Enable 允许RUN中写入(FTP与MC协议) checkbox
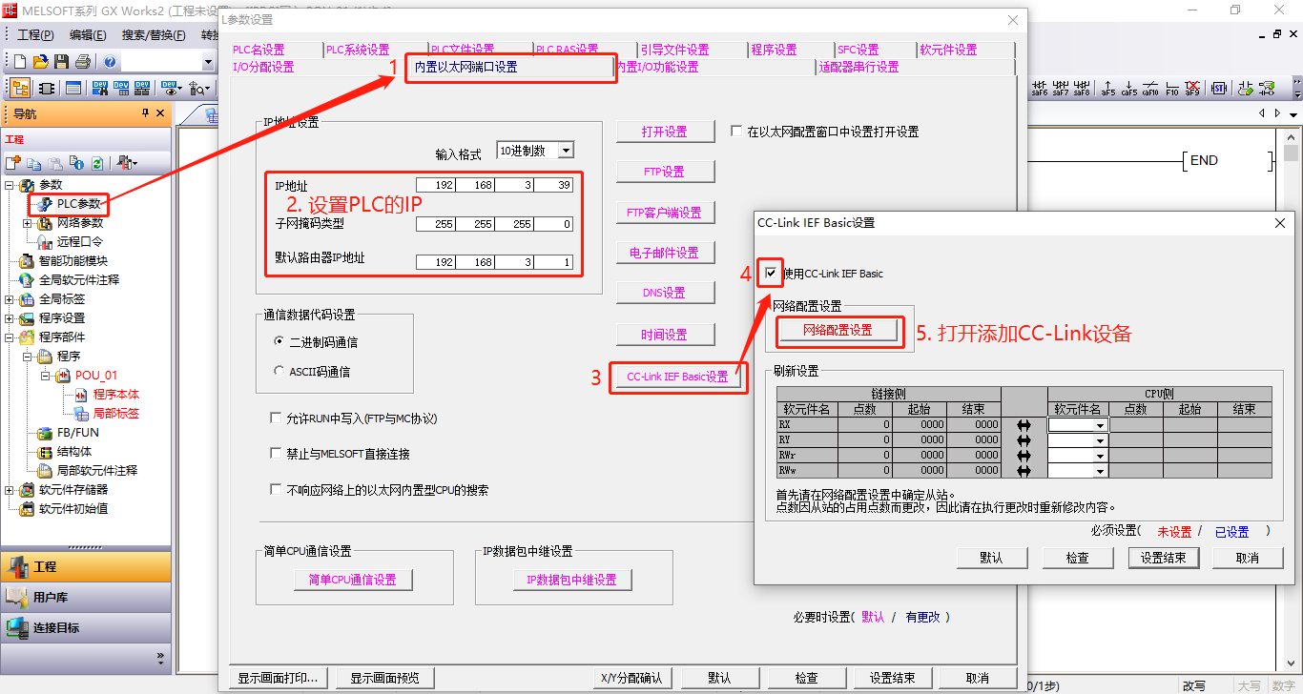This screenshot has height=694, width=1303. (277, 418)
